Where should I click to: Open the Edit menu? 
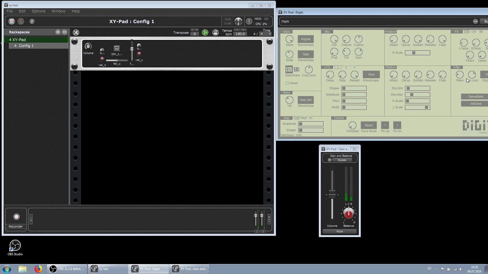[x=22, y=11]
